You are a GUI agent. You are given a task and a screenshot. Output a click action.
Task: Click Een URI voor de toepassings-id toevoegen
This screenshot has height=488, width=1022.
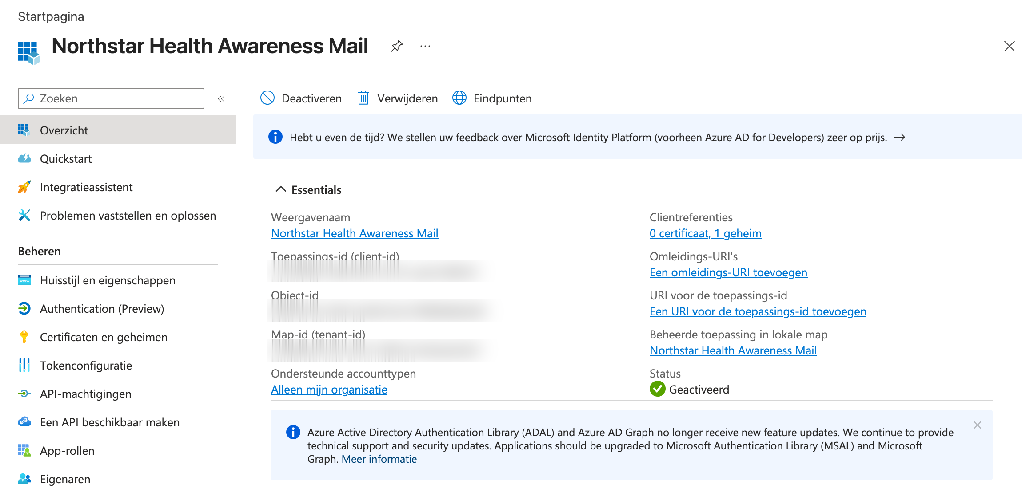tap(758, 311)
